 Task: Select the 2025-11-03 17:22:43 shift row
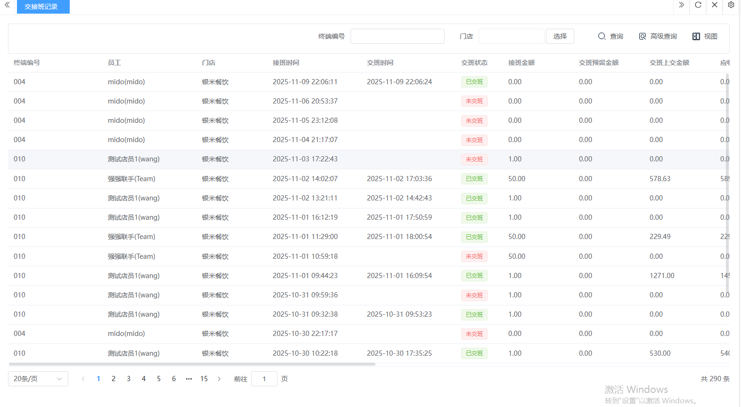(305, 160)
